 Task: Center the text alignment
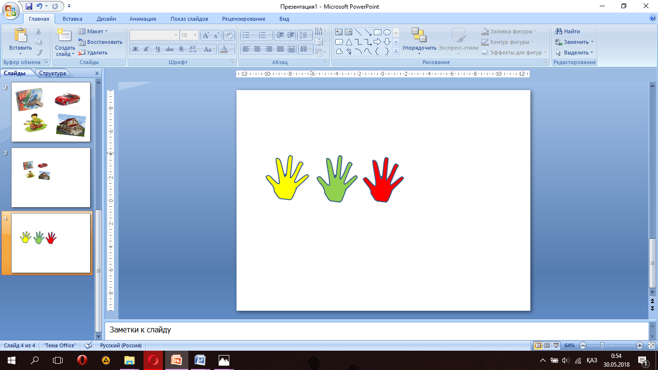click(x=257, y=49)
